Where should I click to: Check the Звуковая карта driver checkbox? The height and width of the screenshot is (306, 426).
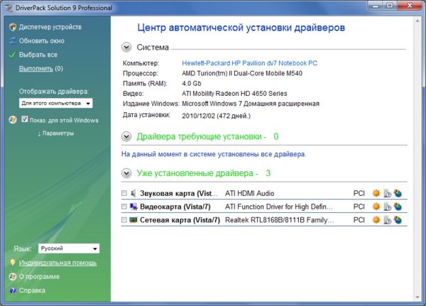coord(124,193)
